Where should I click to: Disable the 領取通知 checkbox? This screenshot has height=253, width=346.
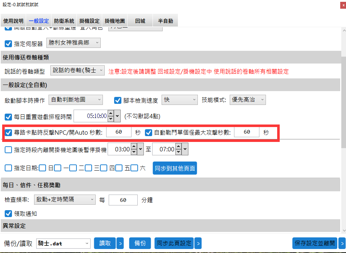coord(8,213)
